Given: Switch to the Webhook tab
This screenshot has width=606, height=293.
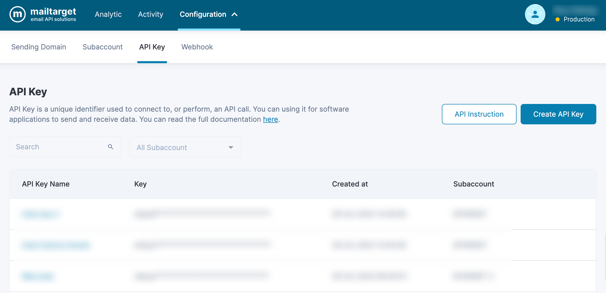Looking at the screenshot, I should click(x=197, y=47).
